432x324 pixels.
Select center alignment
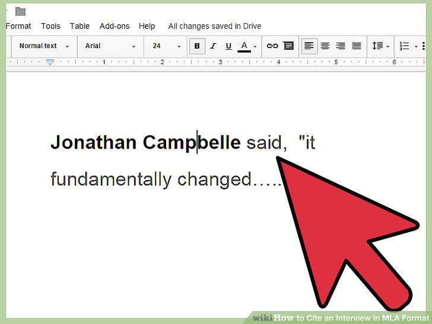325,46
